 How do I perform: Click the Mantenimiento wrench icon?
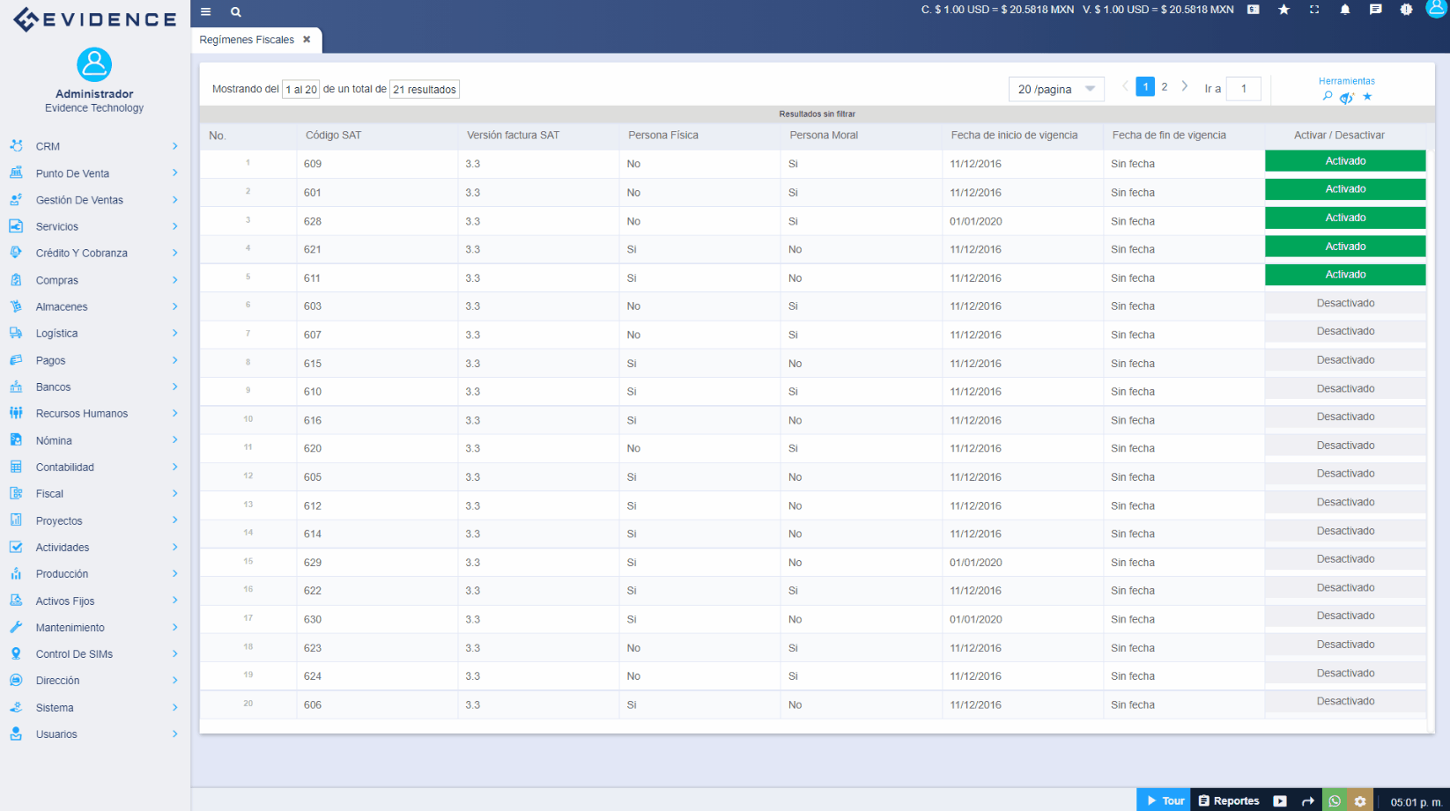16,627
